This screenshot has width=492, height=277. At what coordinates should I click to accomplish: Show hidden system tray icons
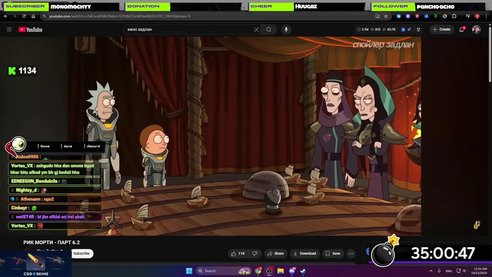tap(430, 271)
